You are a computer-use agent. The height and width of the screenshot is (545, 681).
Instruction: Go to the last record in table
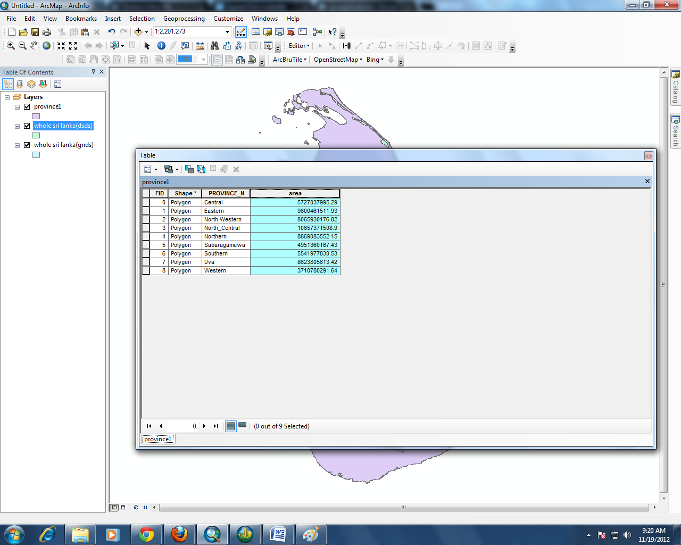215,426
